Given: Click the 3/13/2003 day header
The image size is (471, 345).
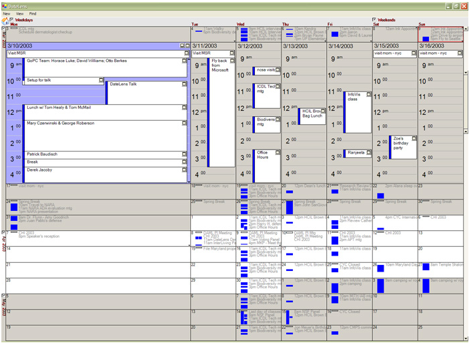Looking at the screenshot, I should click(304, 46).
